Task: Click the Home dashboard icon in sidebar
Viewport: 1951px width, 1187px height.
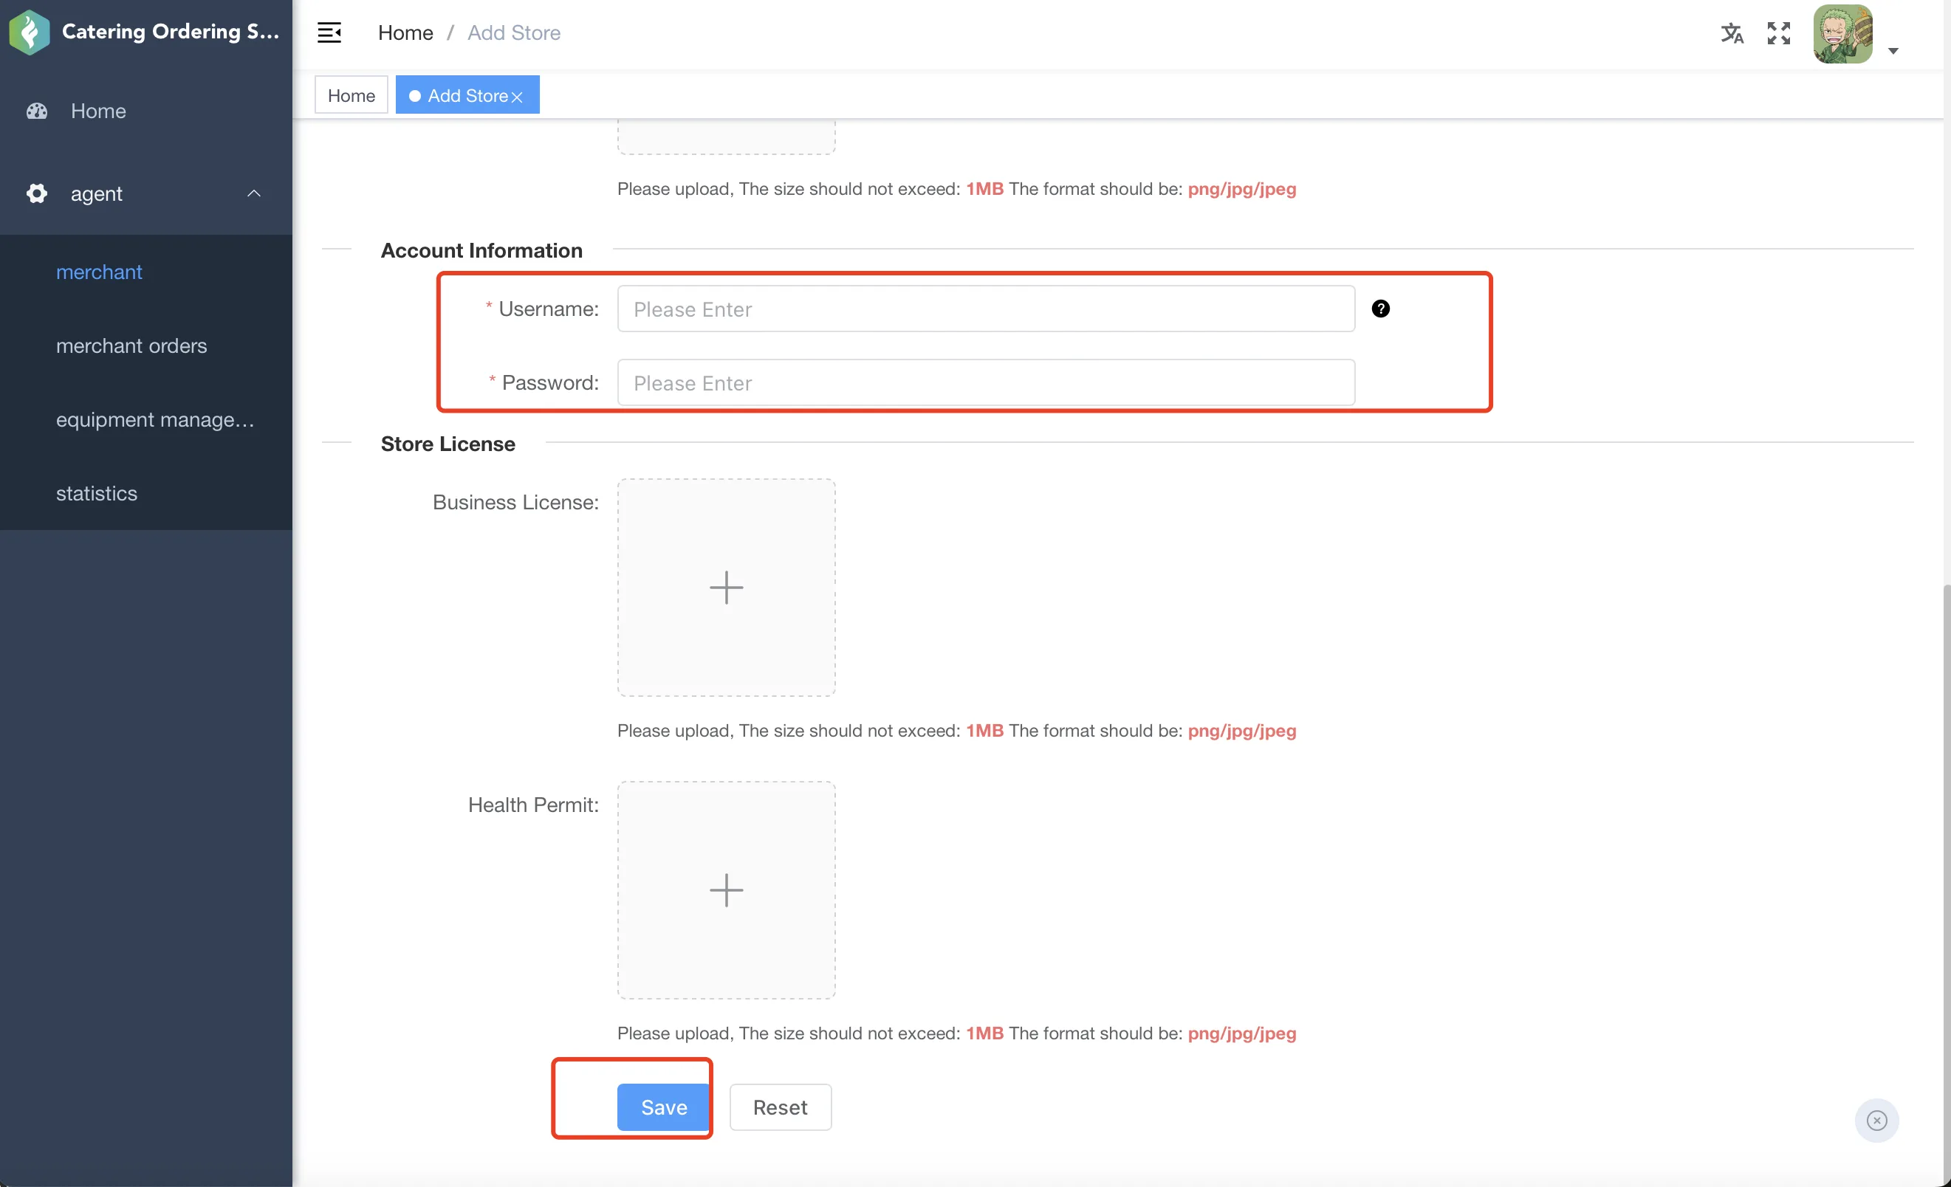Action: pyautogui.click(x=36, y=111)
